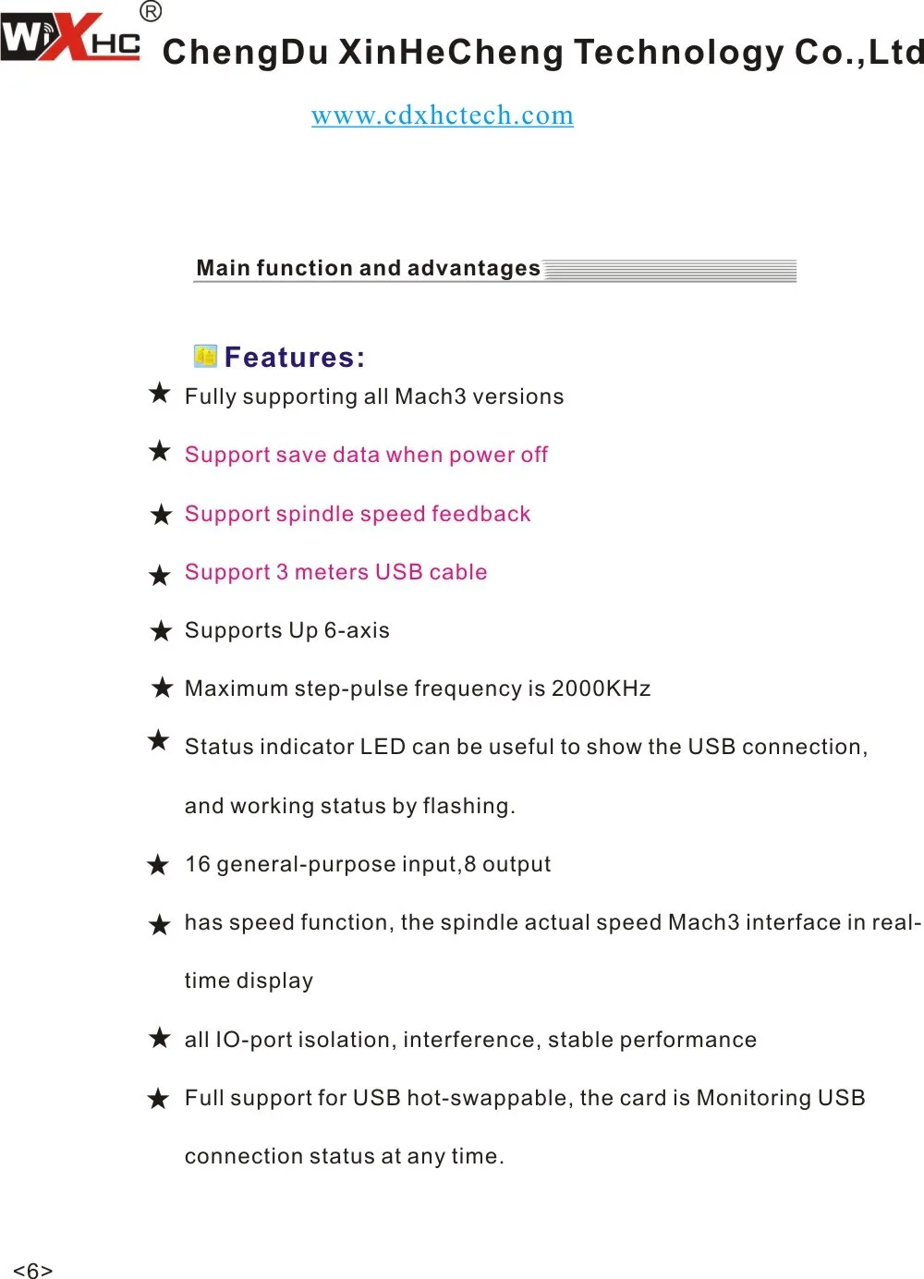The width and height of the screenshot is (924, 1279).
Task: Click the star beside IO-port isolation line
Action: pos(160,1037)
